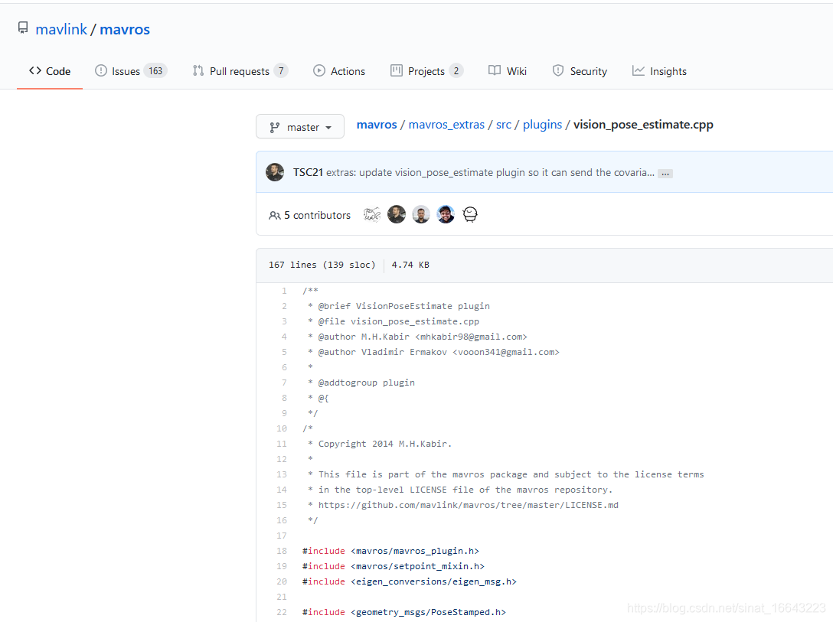Open the Pull requests tab

(x=240, y=71)
